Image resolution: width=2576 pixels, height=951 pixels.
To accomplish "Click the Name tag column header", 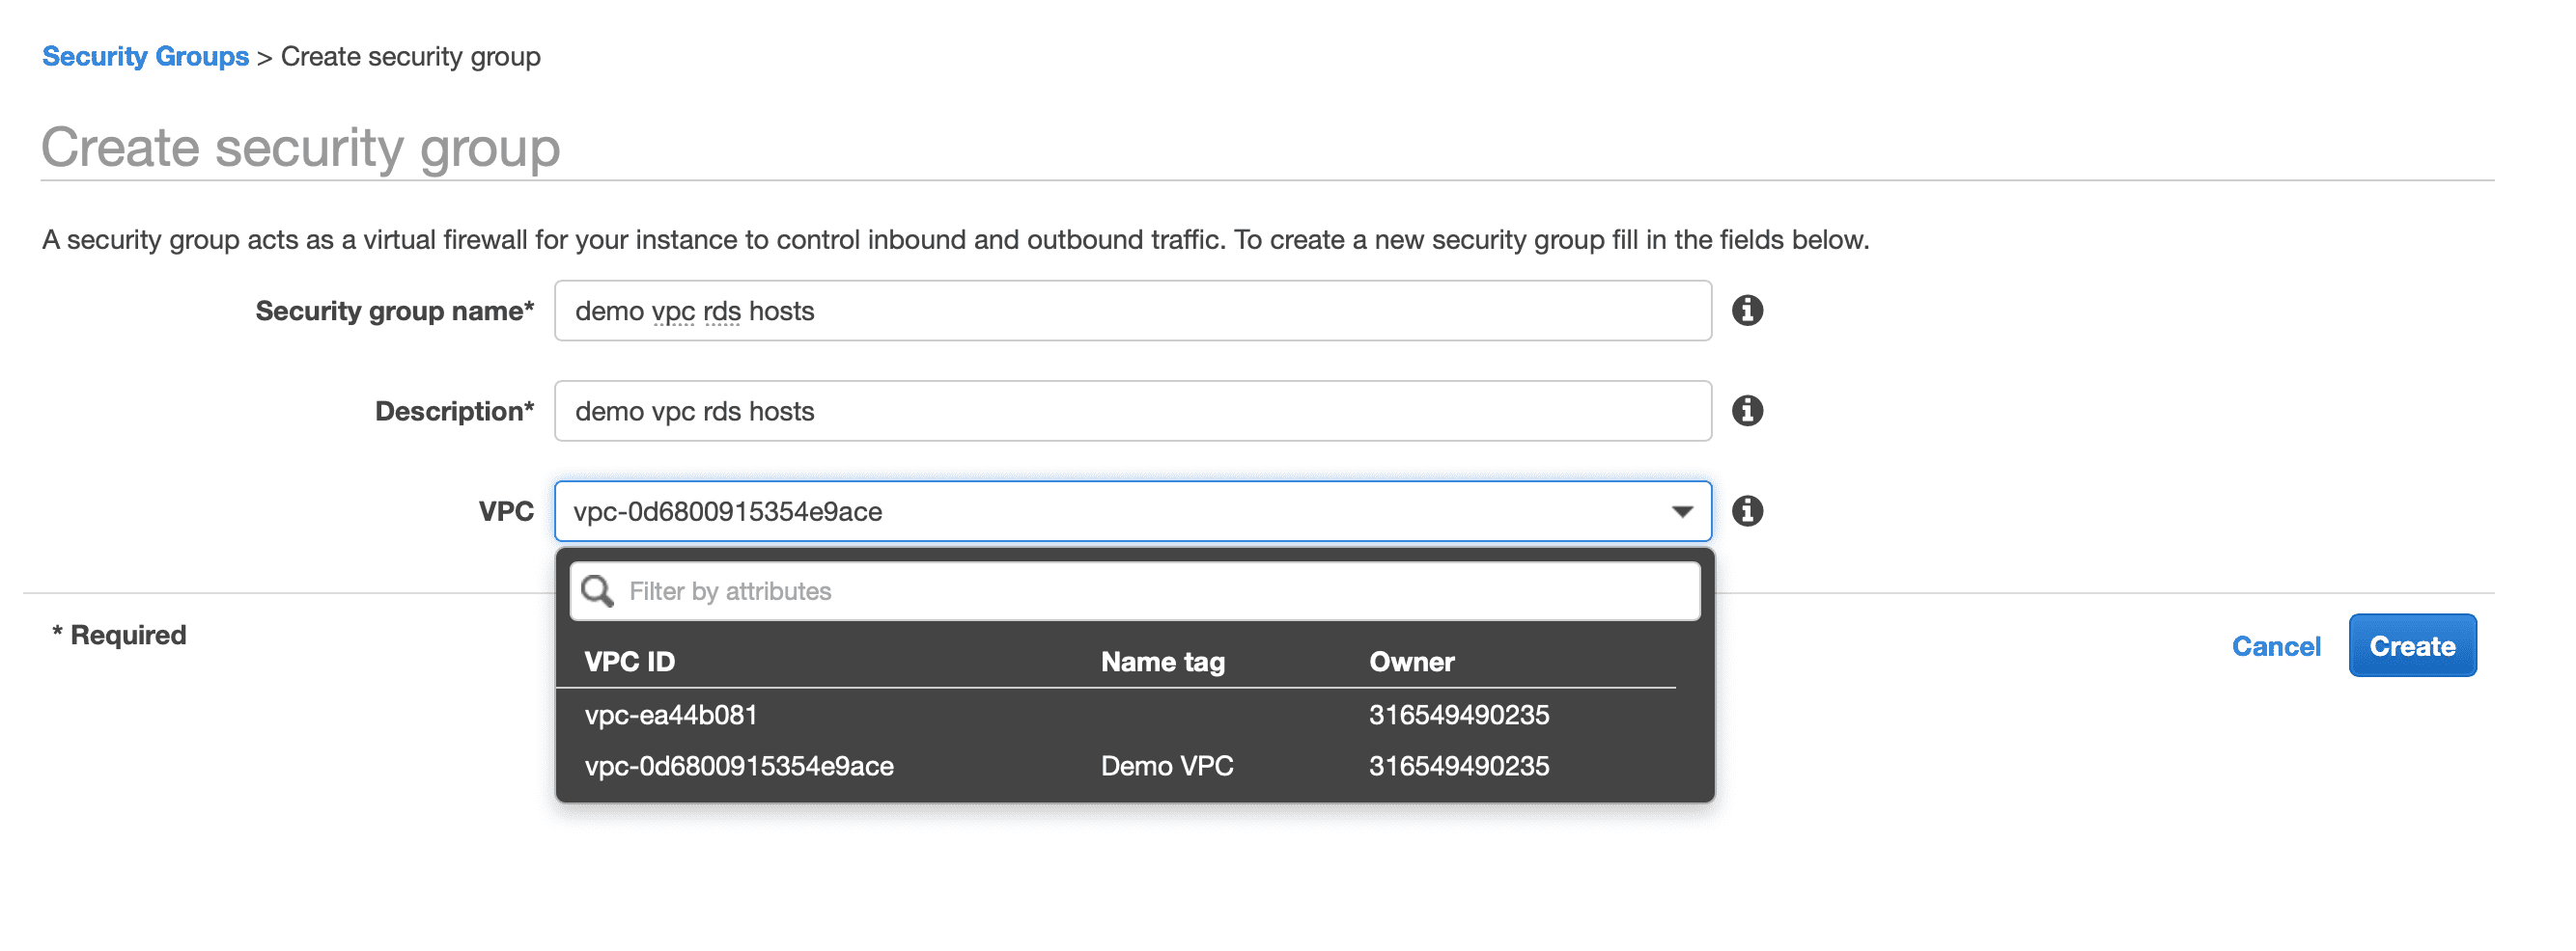I will coord(1162,662).
